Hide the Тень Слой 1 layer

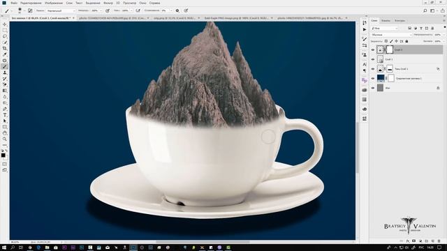pyautogui.click(x=373, y=69)
